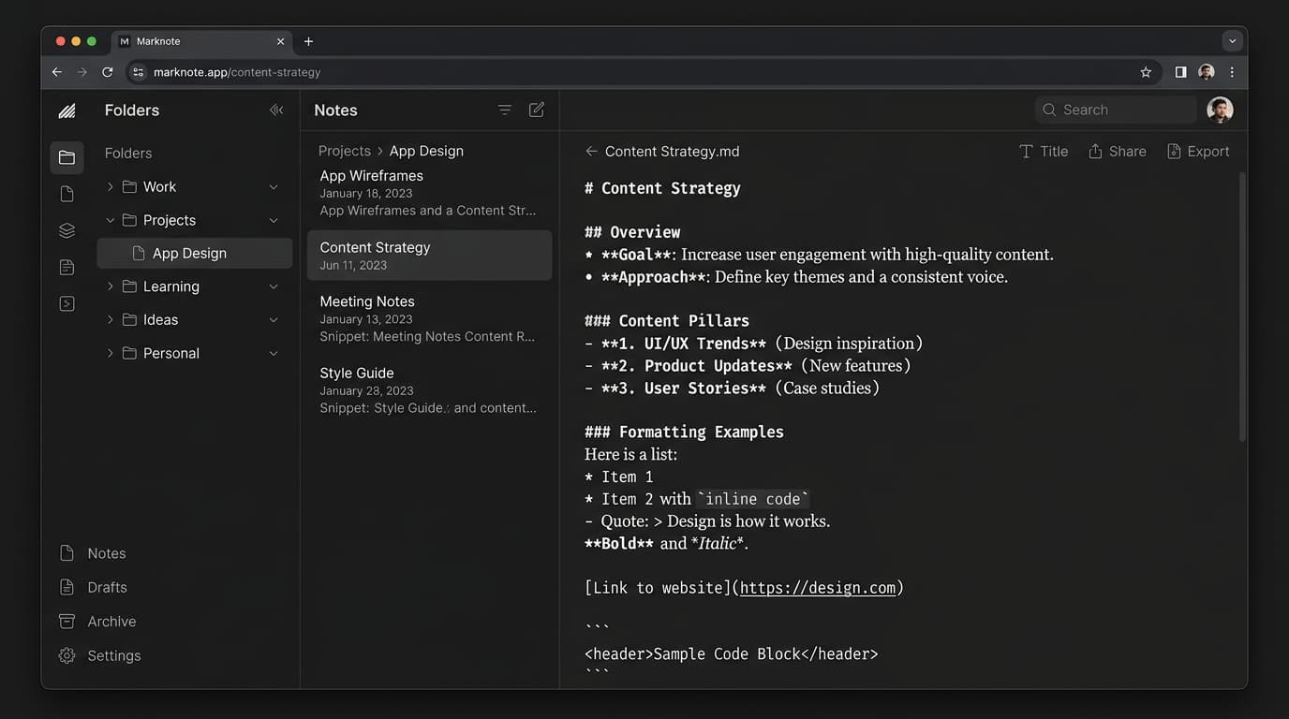Image resolution: width=1289 pixels, height=719 pixels.
Task: Click the '# Content Strategy' heading line
Action: [x=662, y=188]
